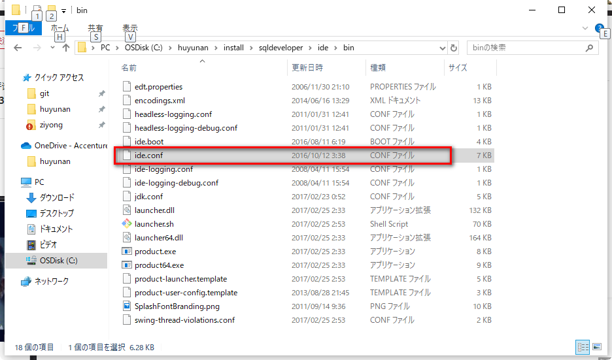
Task: Click the properties icon in the title bar
Action: coord(37,9)
